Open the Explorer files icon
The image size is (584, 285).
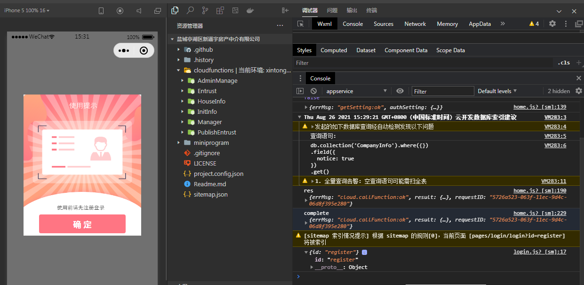(x=175, y=10)
